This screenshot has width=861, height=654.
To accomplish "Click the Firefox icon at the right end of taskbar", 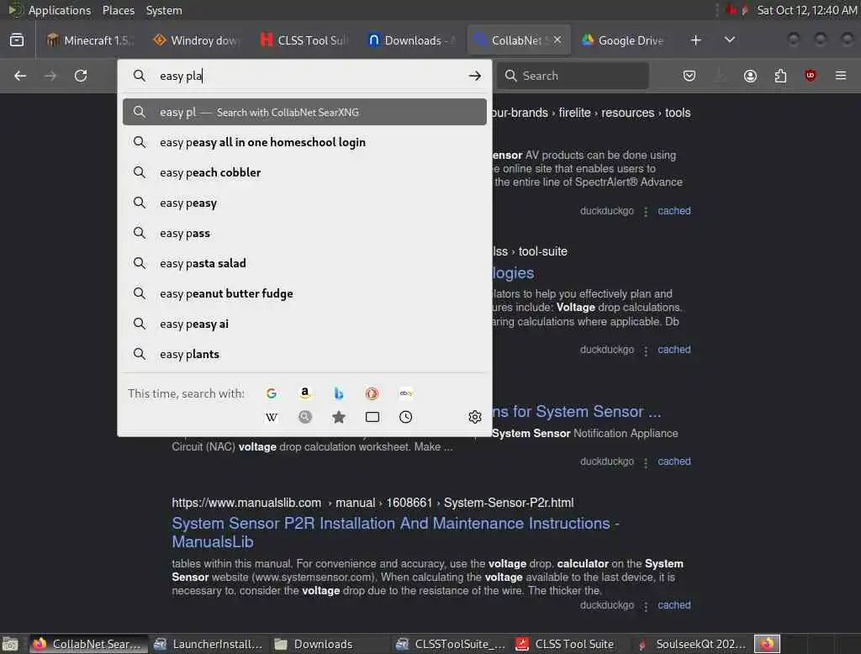I will (x=767, y=644).
